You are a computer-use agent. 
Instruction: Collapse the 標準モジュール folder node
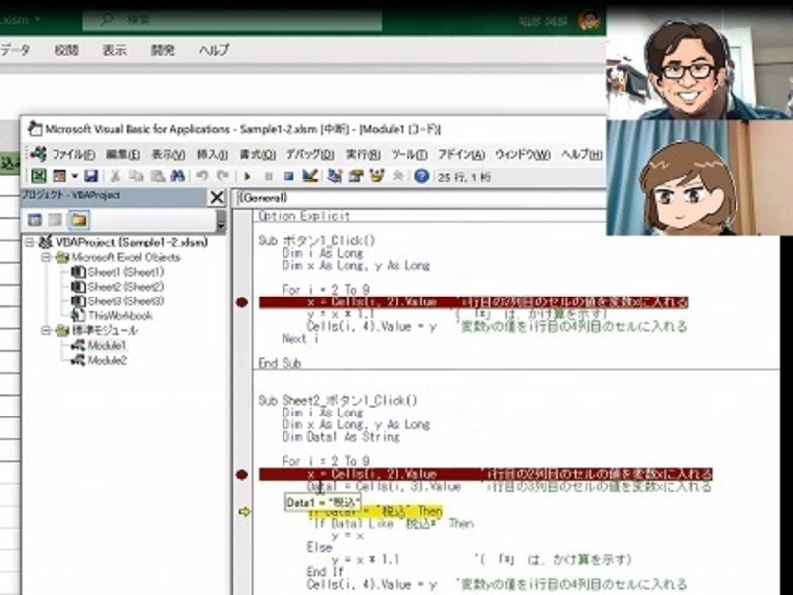tap(46, 331)
